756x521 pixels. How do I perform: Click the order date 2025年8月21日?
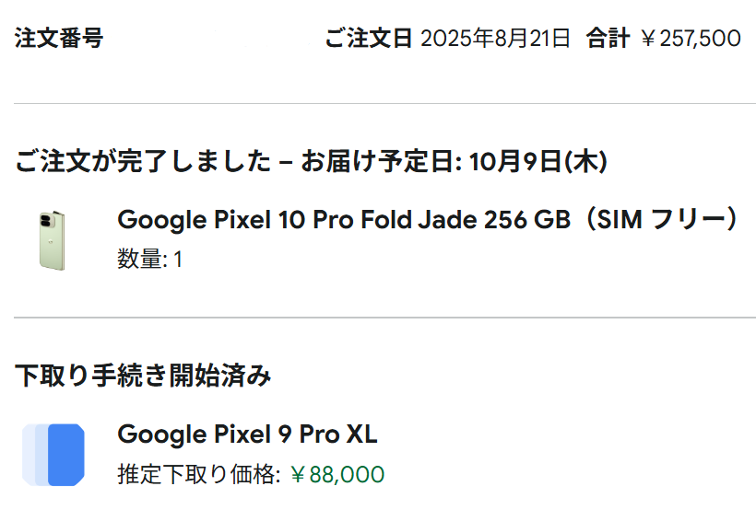pos(496,39)
